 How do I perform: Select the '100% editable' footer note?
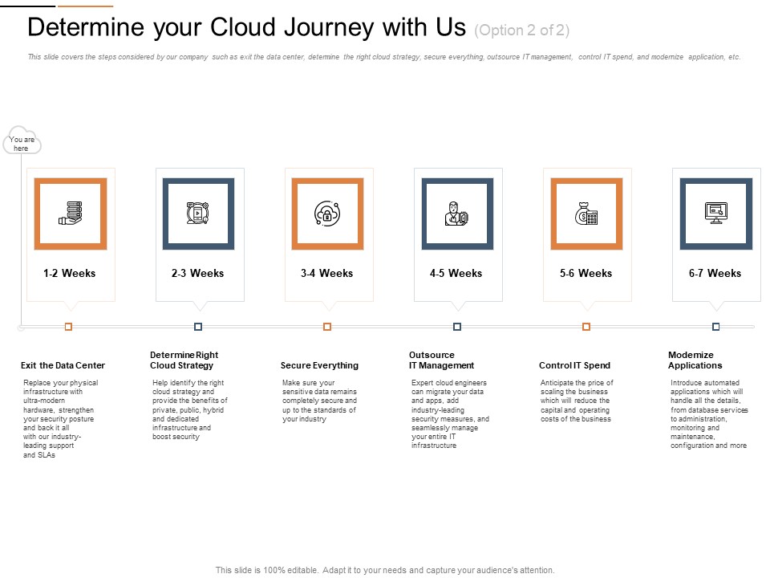(385, 570)
